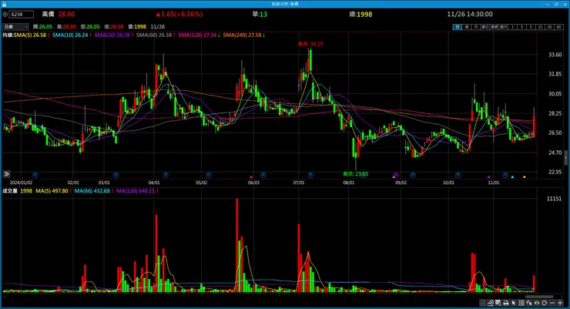Click the volume MA(120) 640.11 label
The width and height of the screenshot is (570, 309).
point(137,191)
